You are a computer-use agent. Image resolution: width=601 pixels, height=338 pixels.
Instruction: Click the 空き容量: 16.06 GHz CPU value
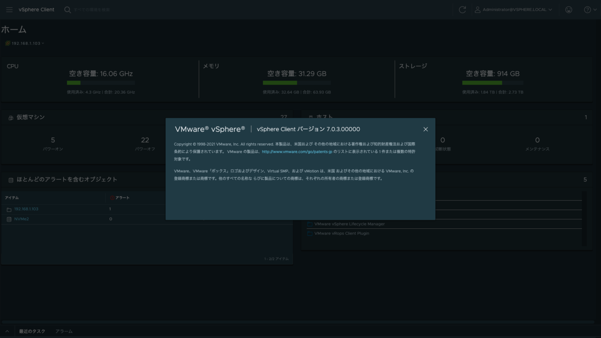tap(101, 74)
